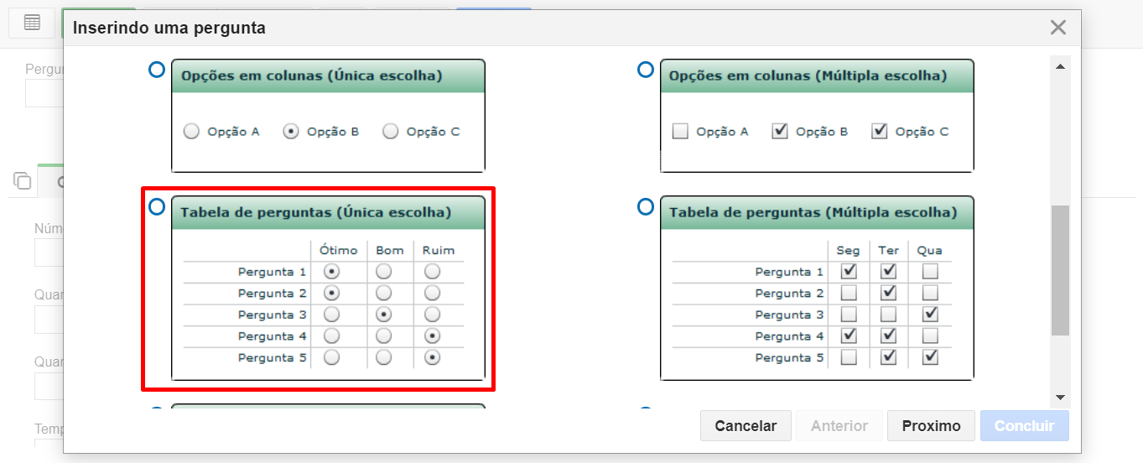Screen dimensions: 1143x463
Task: Select Opções em colunas (Múltipla escolha) radio
Action: coord(646,70)
